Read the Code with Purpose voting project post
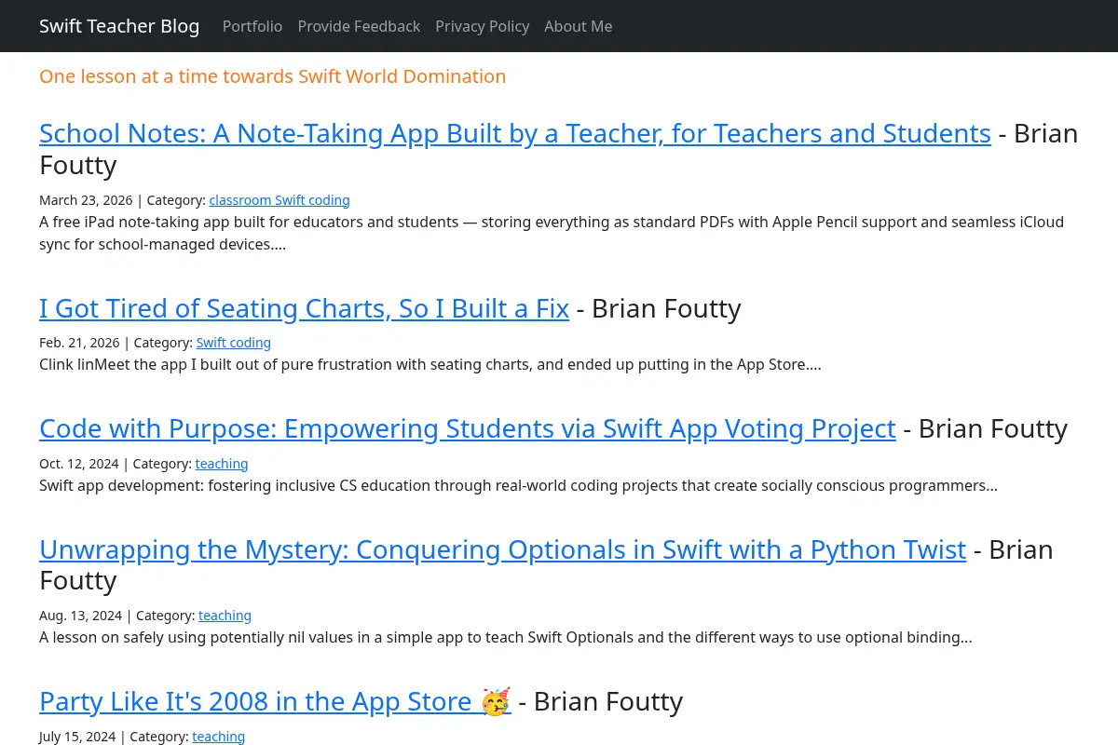The width and height of the screenshot is (1118, 745). click(x=468, y=428)
